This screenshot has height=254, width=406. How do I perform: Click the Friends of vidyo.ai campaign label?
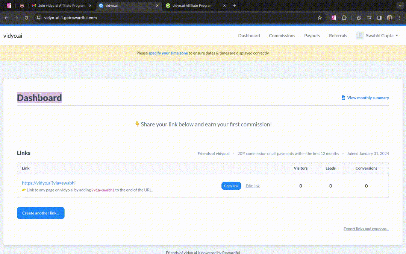[x=214, y=154]
